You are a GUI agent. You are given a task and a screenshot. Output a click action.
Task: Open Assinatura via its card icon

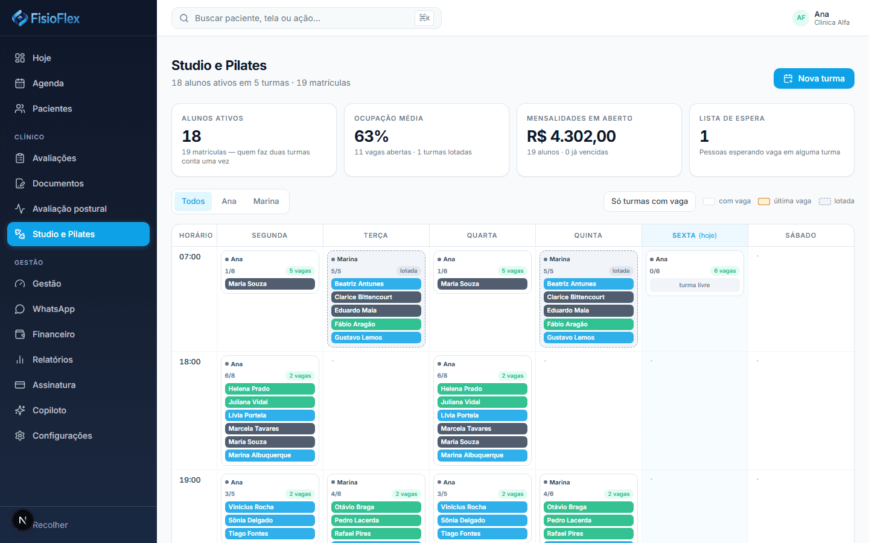[x=20, y=385]
